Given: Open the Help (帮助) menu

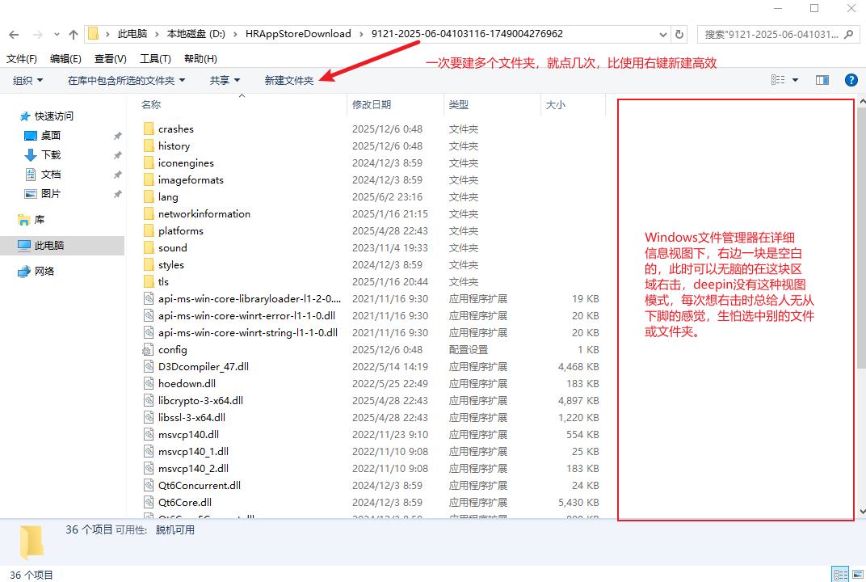Looking at the screenshot, I should (x=200, y=58).
